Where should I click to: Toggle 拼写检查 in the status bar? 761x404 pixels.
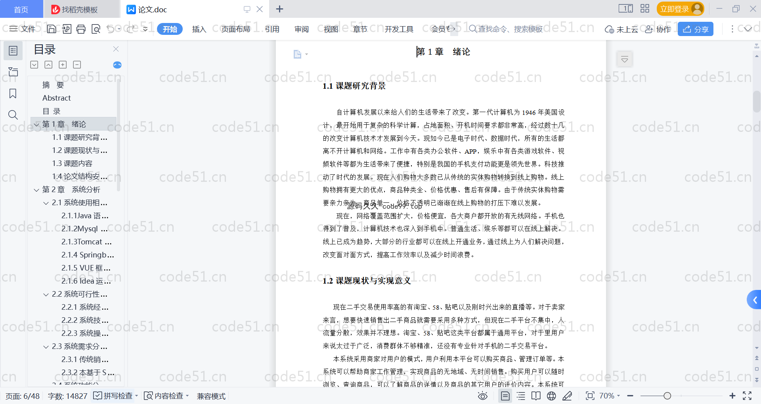click(x=113, y=396)
